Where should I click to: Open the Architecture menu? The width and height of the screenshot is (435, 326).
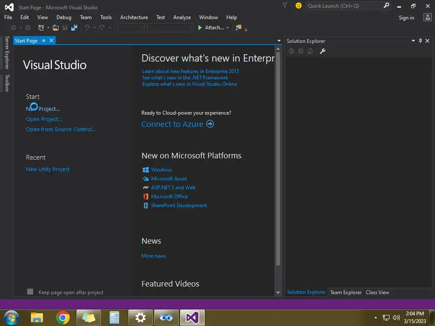coord(134,17)
